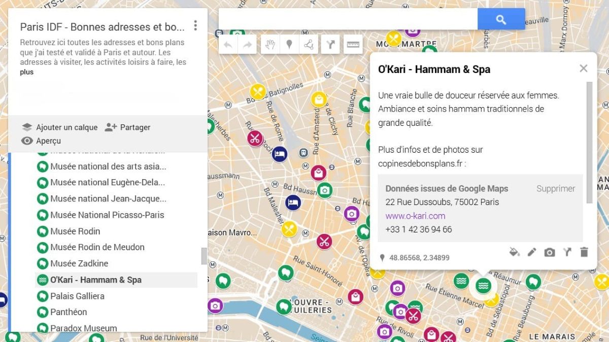
Task: Select the 'Musée Rodin' list entry
Action: [x=75, y=231]
